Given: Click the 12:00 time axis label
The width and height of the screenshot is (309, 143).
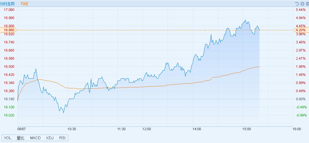Looking at the screenshot, I should click(147, 129).
